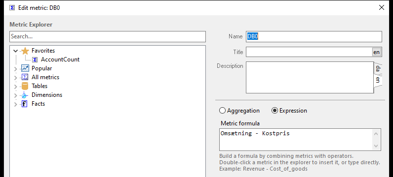Expand the All metrics node

tap(15, 78)
